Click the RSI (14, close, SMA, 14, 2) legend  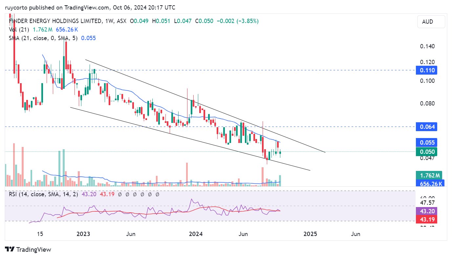click(x=43, y=194)
